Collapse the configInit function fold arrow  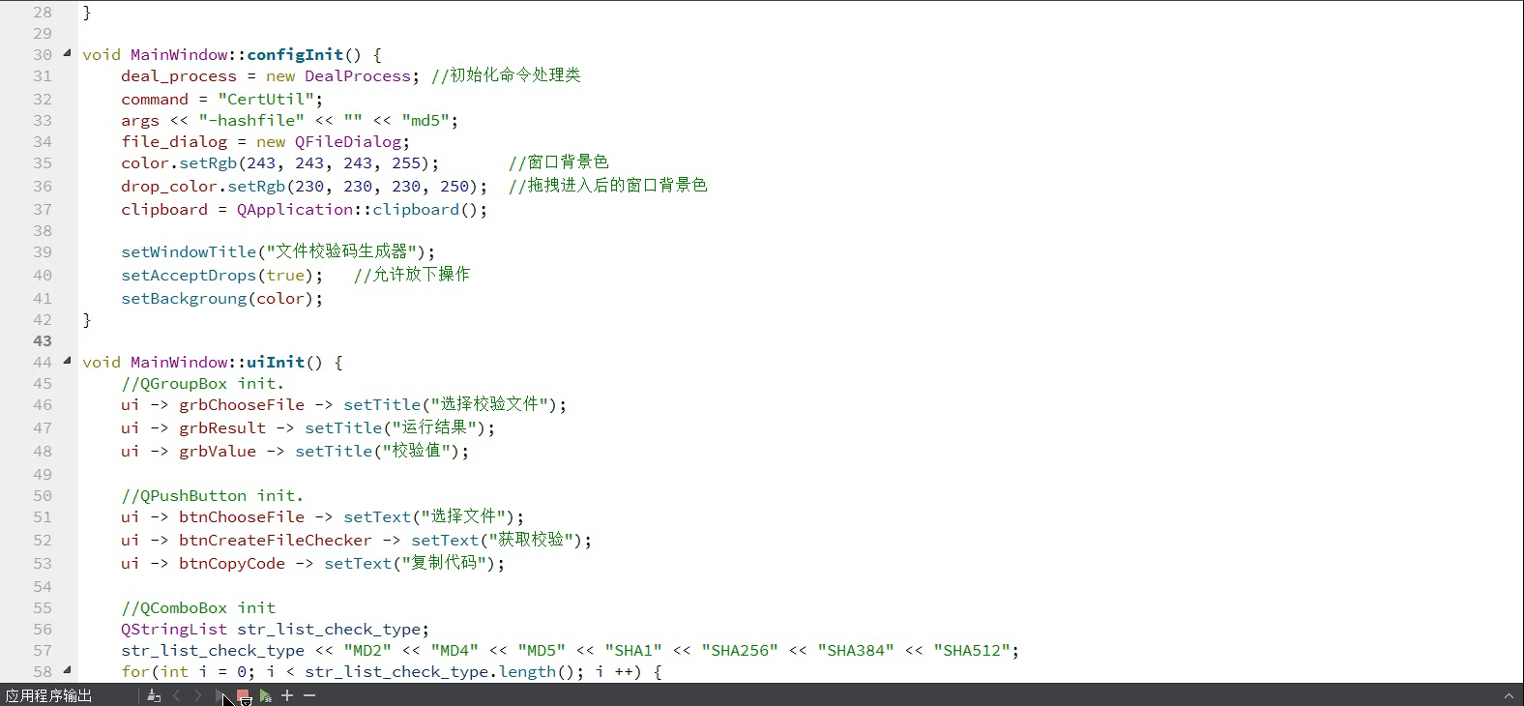coord(67,53)
